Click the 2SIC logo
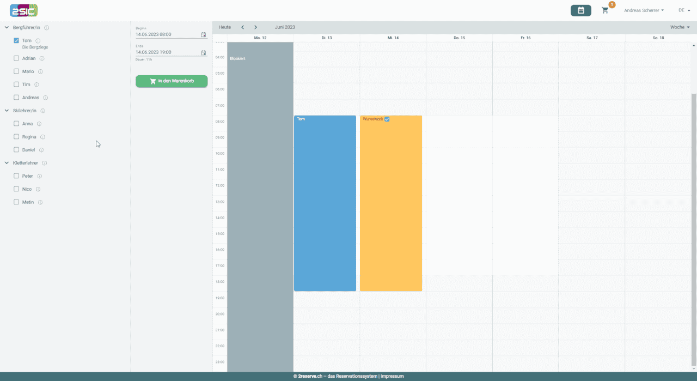The width and height of the screenshot is (697, 381). point(23,10)
